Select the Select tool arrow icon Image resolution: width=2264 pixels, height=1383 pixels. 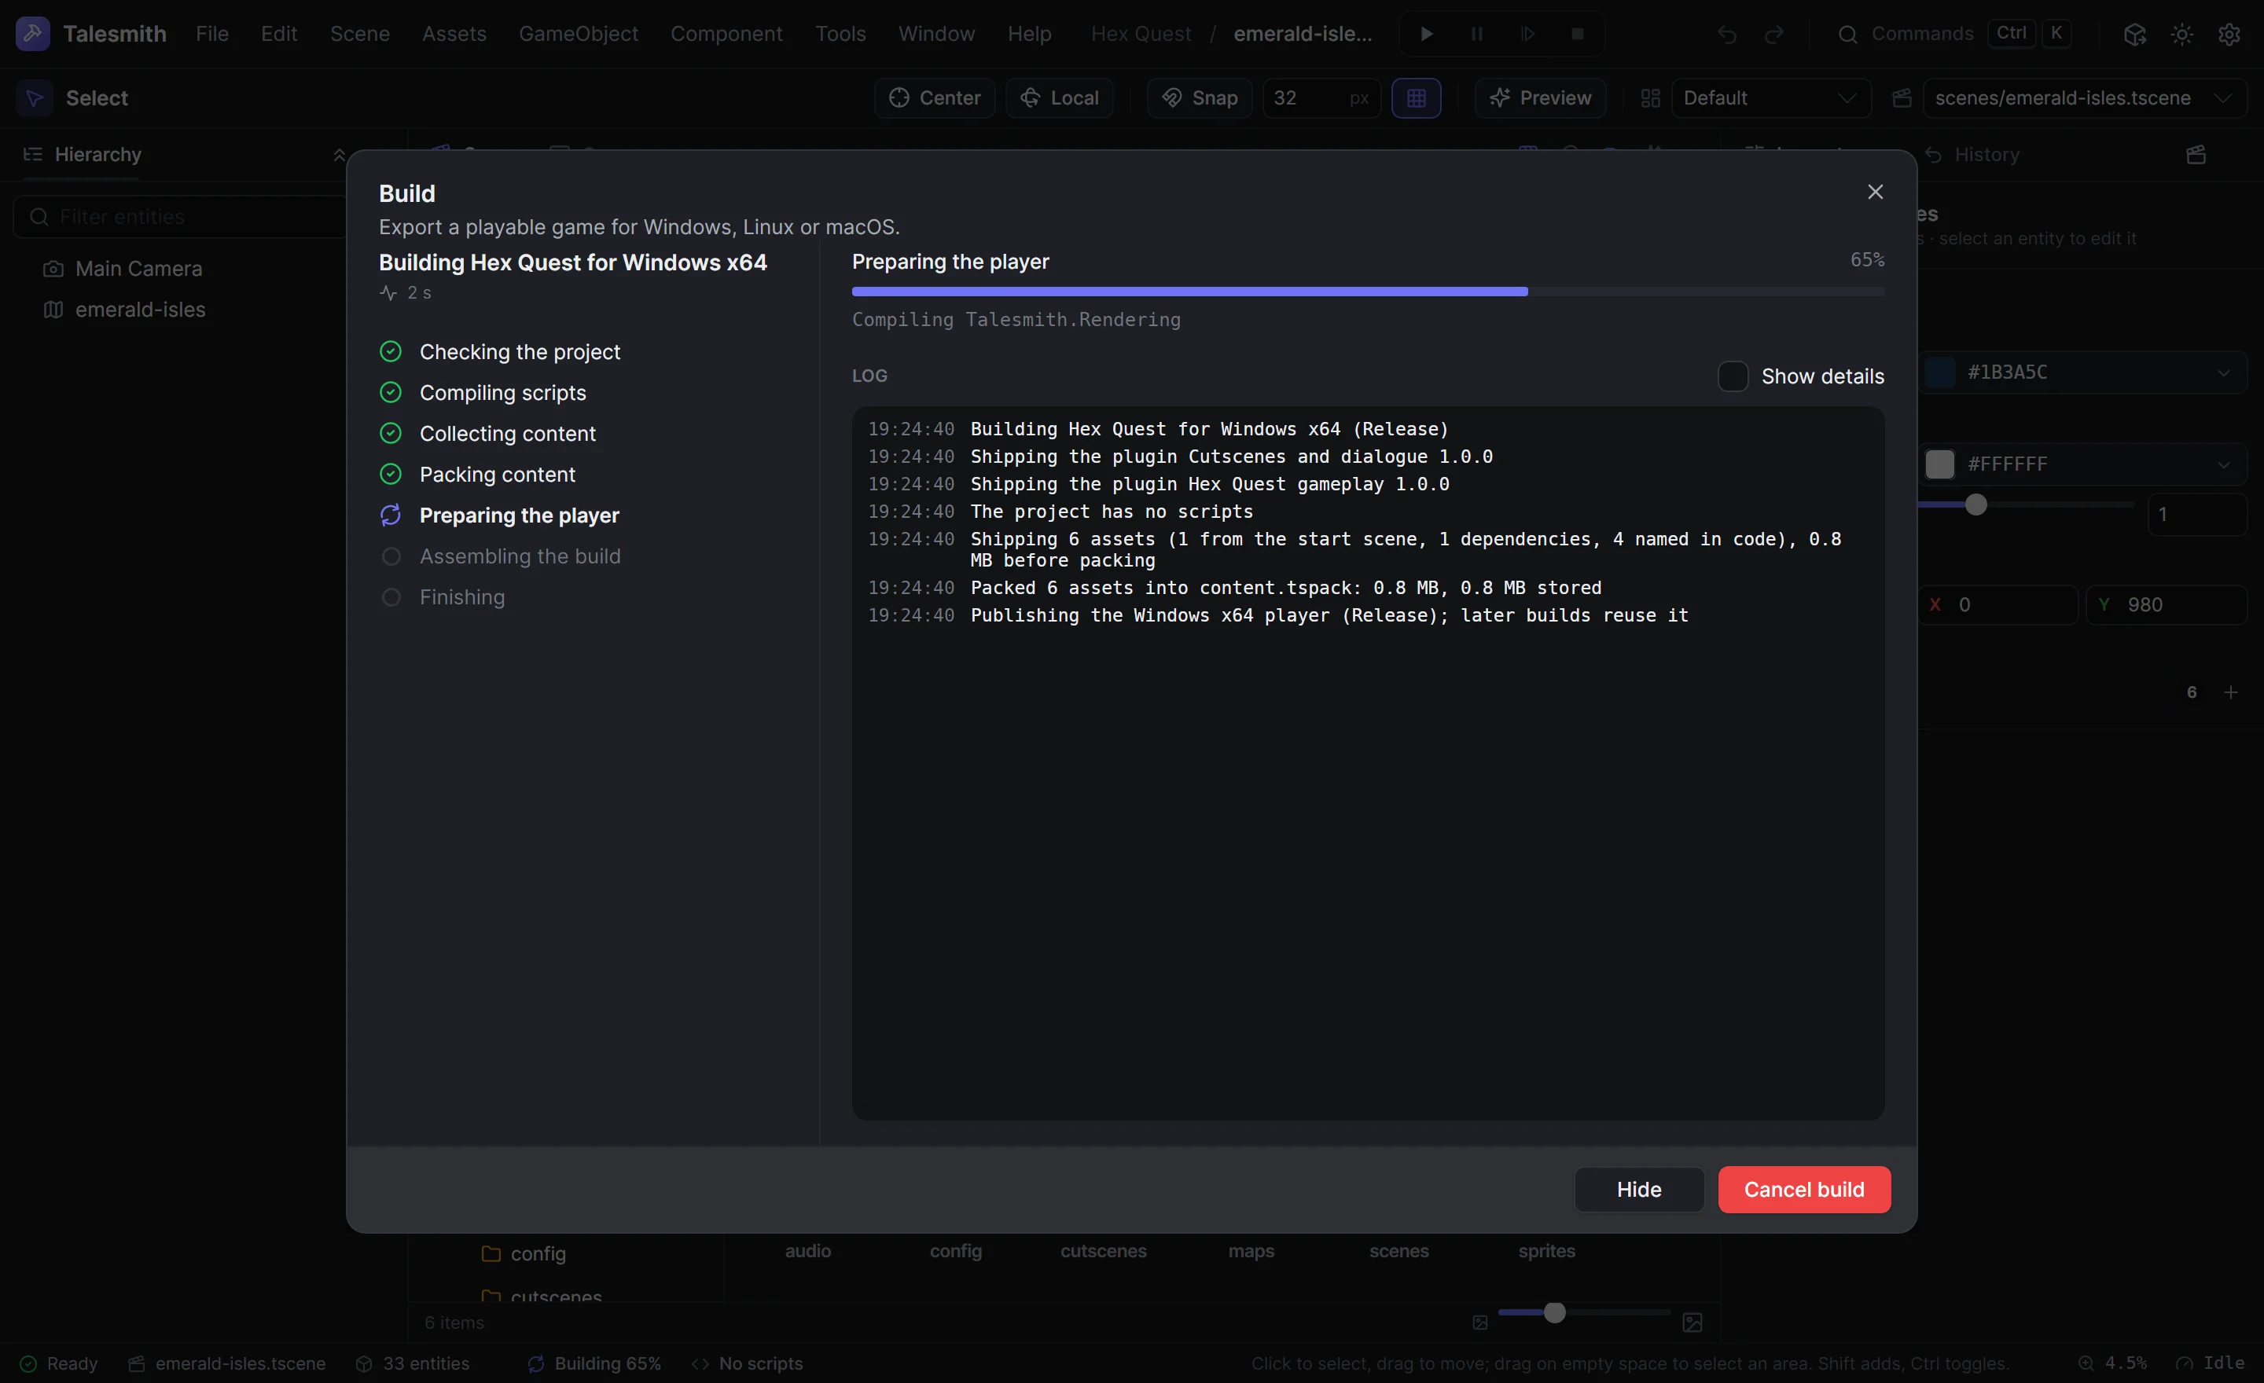coord(34,98)
